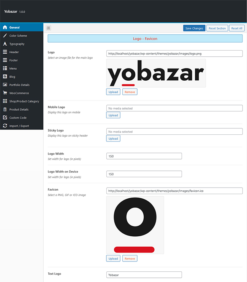This screenshot has height=282, width=247.
Task: Upload a Mobile Logo
Action: click(x=113, y=115)
